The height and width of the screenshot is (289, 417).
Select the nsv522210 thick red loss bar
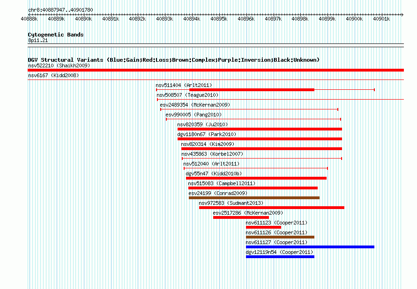click(x=216, y=70)
